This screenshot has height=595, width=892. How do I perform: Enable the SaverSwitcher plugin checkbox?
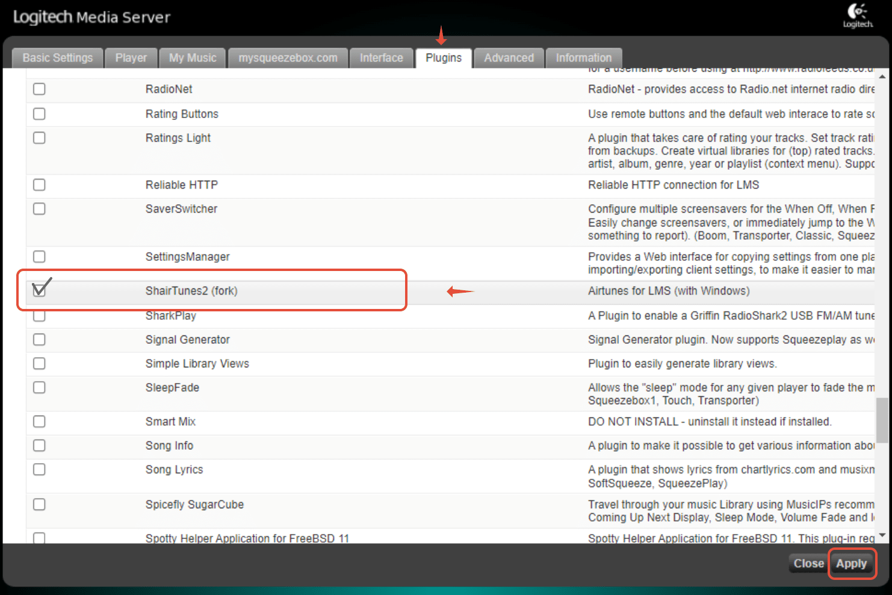pyautogui.click(x=39, y=209)
